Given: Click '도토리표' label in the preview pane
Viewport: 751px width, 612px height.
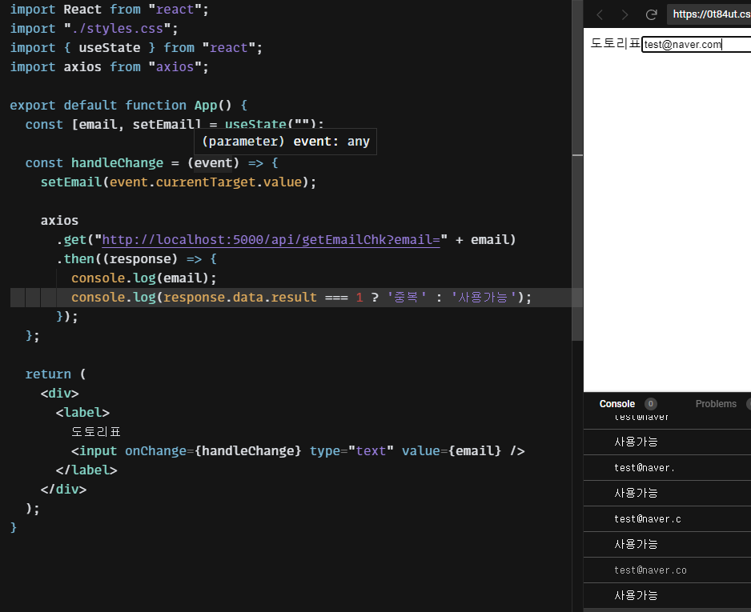Looking at the screenshot, I should coord(616,43).
